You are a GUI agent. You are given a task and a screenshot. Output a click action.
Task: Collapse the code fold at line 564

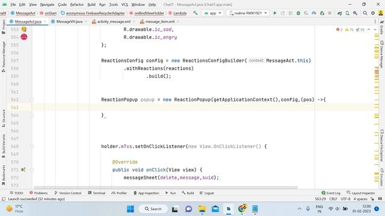tap(32, 115)
